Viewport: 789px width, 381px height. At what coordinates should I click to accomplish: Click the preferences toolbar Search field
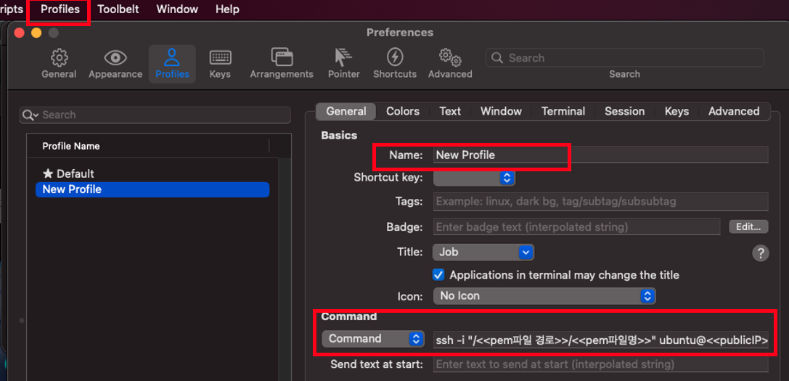pyautogui.click(x=624, y=58)
